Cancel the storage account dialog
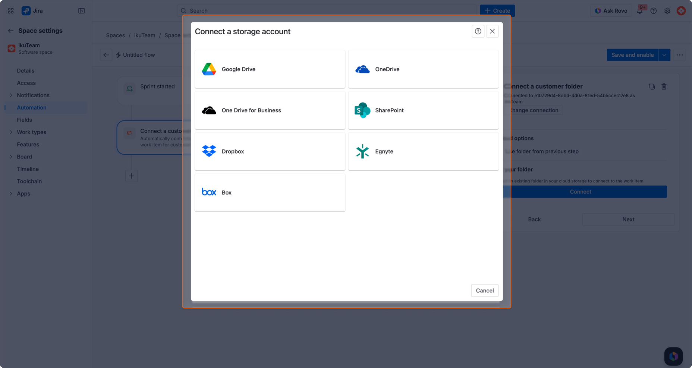The image size is (692, 368). click(485, 290)
